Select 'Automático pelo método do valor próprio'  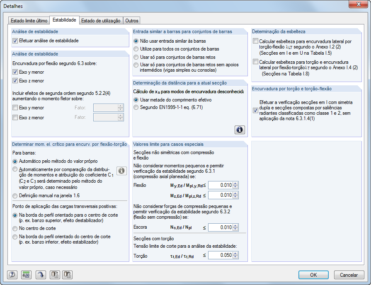point(15,162)
